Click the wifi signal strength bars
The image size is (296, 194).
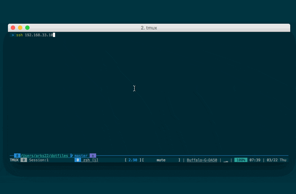[226, 161]
